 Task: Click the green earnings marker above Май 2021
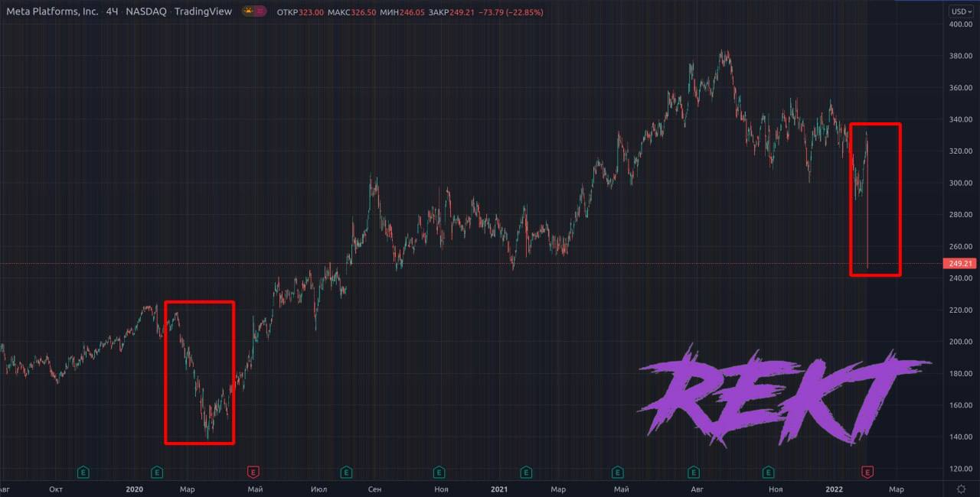617,472
